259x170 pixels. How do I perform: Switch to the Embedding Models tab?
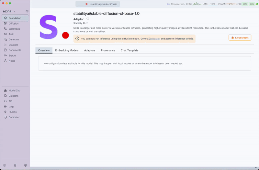click(67, 50)
